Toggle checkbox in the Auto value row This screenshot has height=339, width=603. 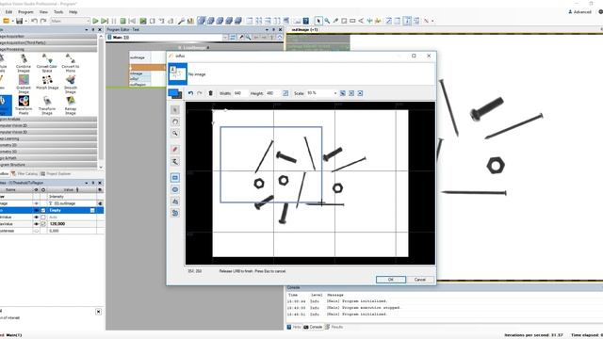43,218
